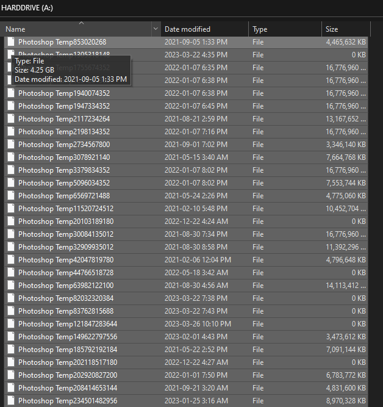Image resolution: width=383 pixels, height=407 pixels.
Task: Click the file icon for Photoshop Temp185792192184
Action: coord(11,350)
